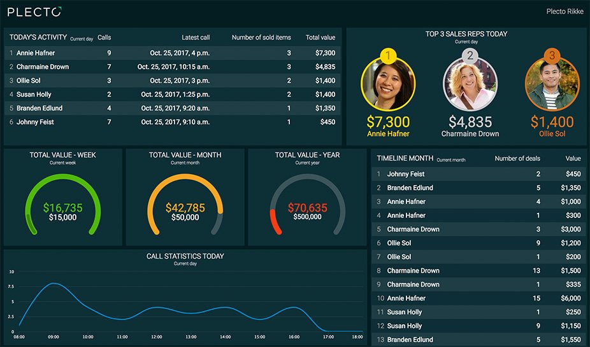This screenshot has width=590, height=347.
Task: Click the silver number 2 rank badge
Action: point(470,56)
